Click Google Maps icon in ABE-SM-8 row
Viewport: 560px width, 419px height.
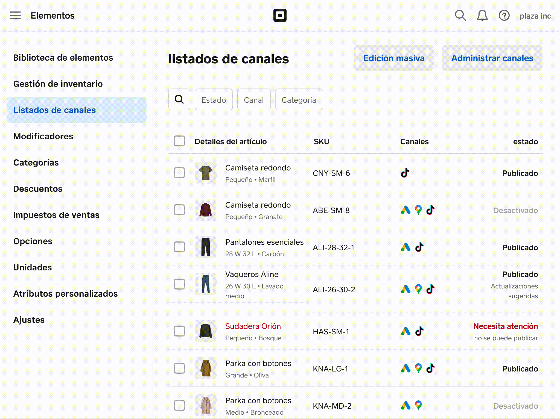[418, 210]
